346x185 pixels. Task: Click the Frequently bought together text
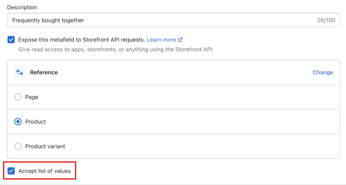tap(48, 20)
